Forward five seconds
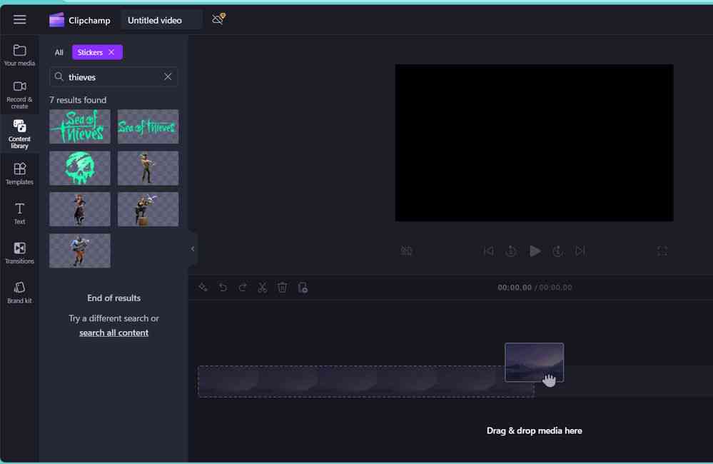The height and width of the screenshot is (464, 713). point(557,251)
